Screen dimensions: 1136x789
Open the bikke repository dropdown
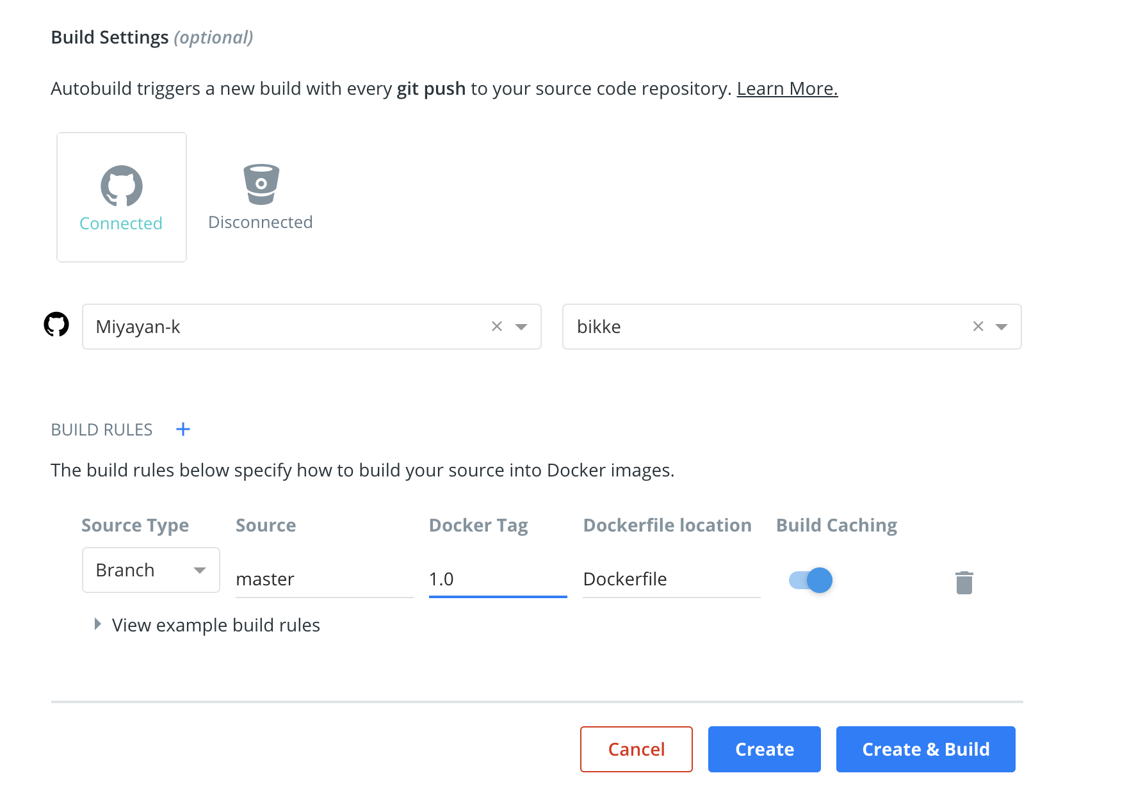click(1002, 327)
